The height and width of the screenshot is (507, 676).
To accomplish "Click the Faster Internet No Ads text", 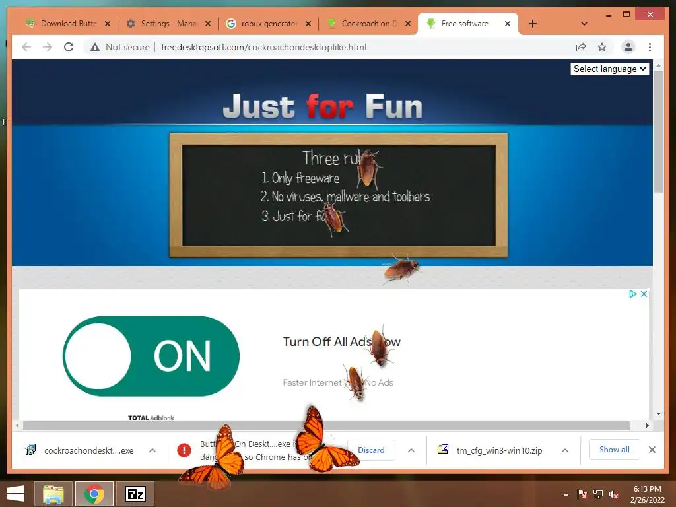I will pyautogui.click(x=338, y=382).
